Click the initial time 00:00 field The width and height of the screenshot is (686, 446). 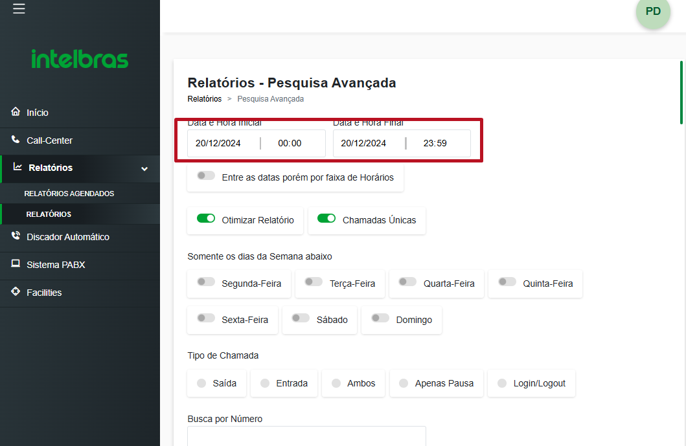pyautogui.click(x=290, y=144)
